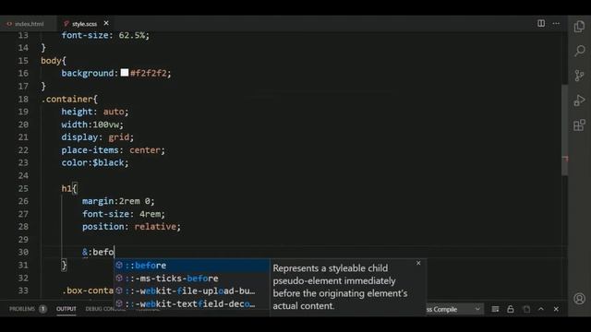Click the 'position: relative;' line
Screen dimensions: 591x332
(131, 227)
